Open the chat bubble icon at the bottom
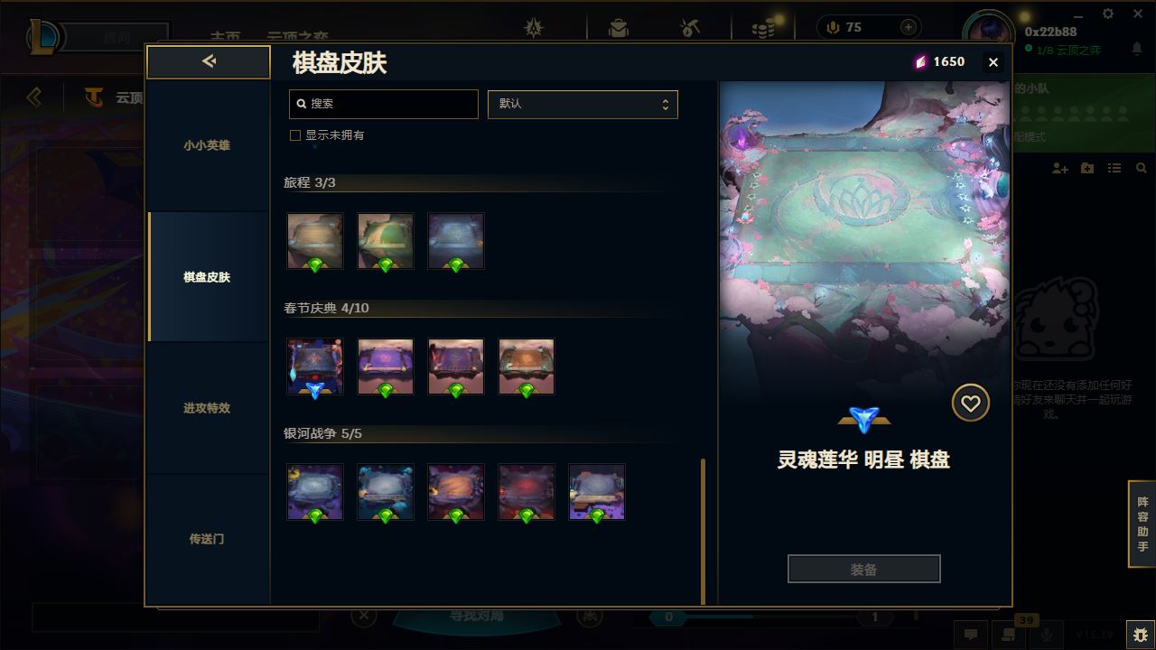 [971, 635]
